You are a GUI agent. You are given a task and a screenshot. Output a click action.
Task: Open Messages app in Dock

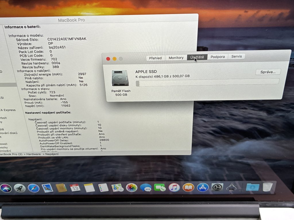click(146, 188)
